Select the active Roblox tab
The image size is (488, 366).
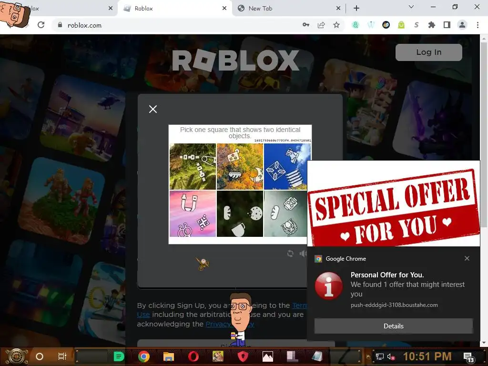click(x=174, y=9)
